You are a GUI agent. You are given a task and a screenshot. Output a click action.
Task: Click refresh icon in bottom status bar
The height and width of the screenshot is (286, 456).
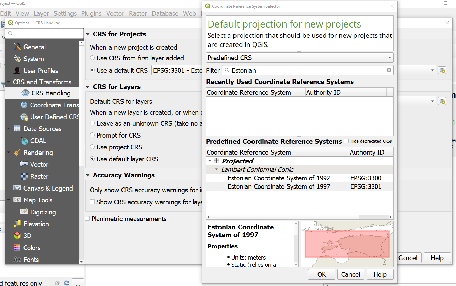tap(67, 283)
